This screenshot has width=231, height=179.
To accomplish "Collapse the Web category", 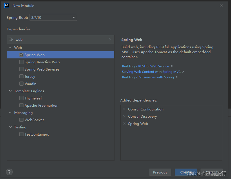I will 10,47.
